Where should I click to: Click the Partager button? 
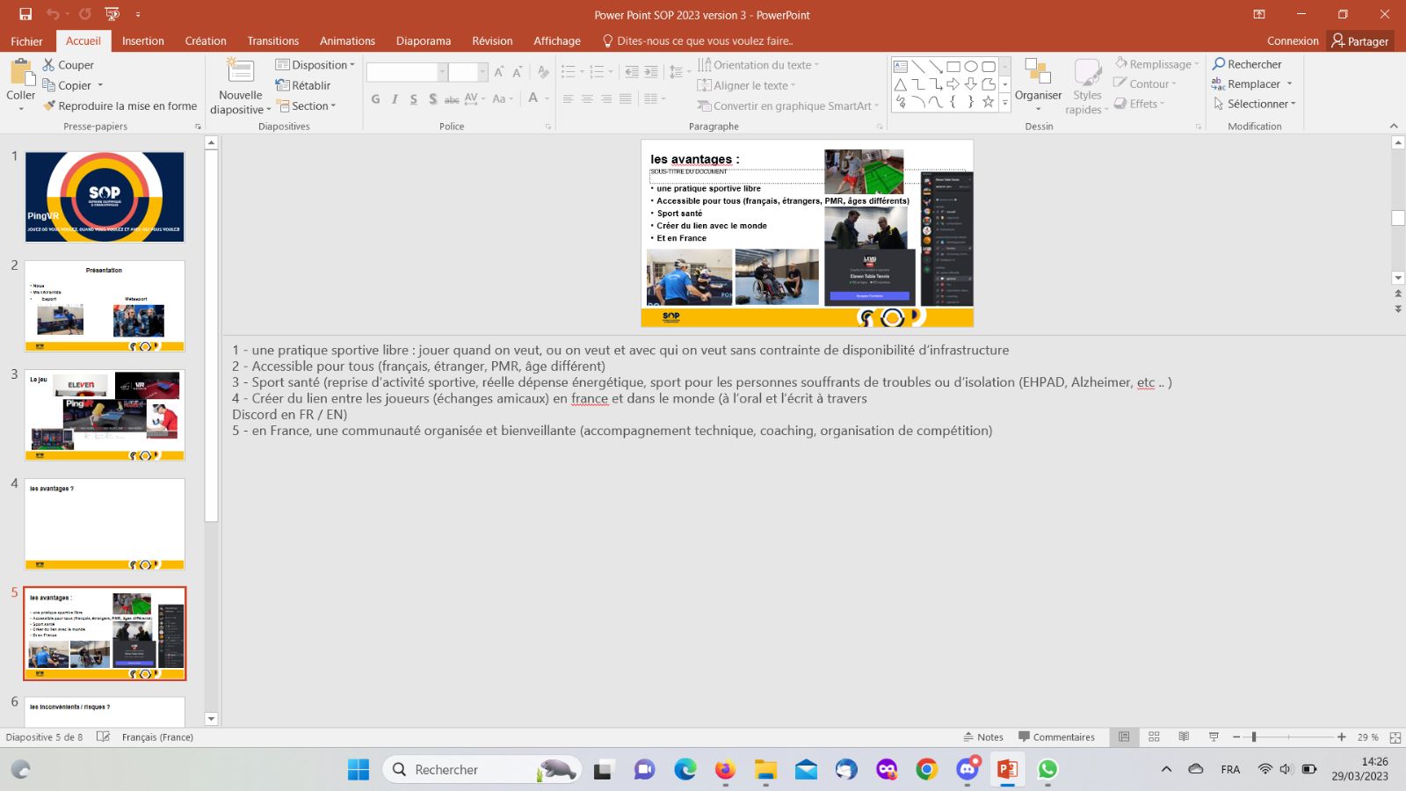click(1359, 41)
